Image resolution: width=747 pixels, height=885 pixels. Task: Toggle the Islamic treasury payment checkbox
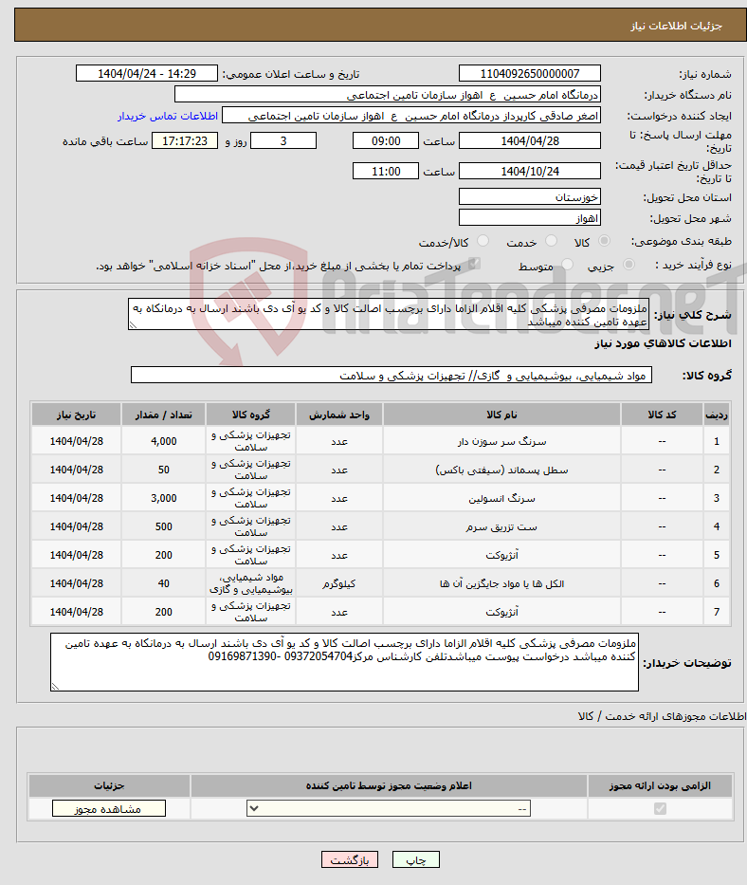point(474,264)
